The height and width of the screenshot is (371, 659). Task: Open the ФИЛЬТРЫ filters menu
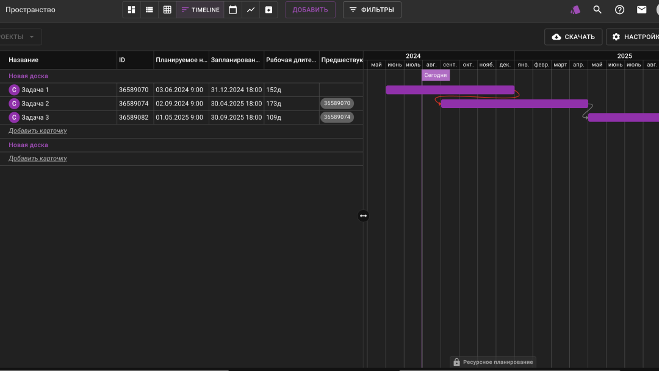click(x=372, y=10)
